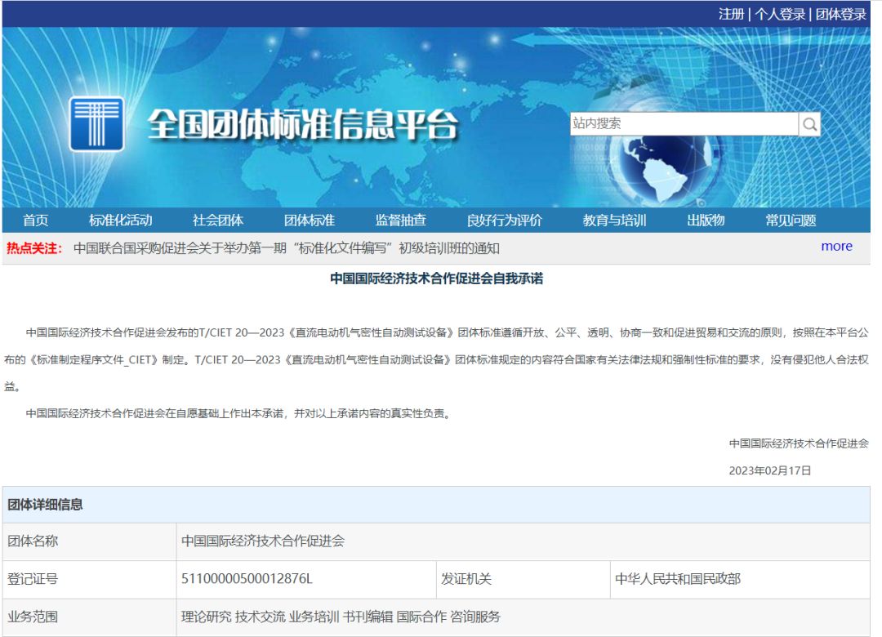
Task: Open the 标准化活动 menu item
Action: tap(120, 220)
